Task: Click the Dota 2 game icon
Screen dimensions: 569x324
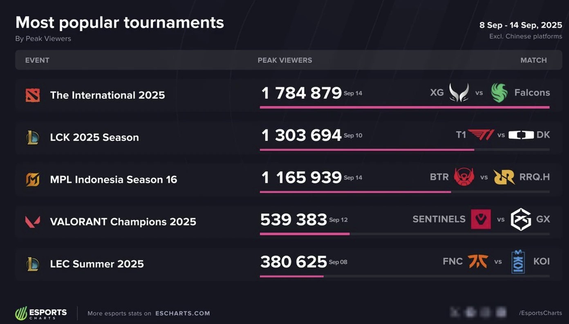Action: coord(33,95)
